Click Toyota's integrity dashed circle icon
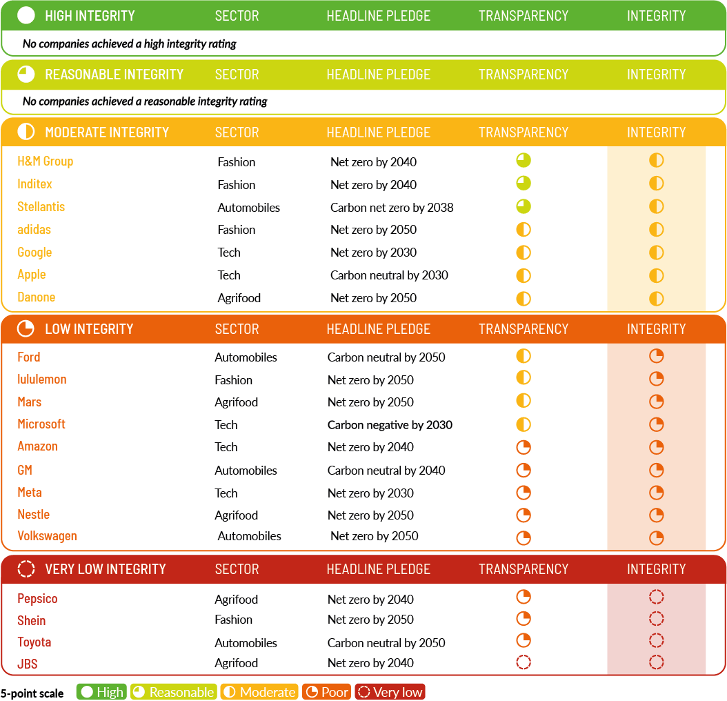 tap(656, 641)
